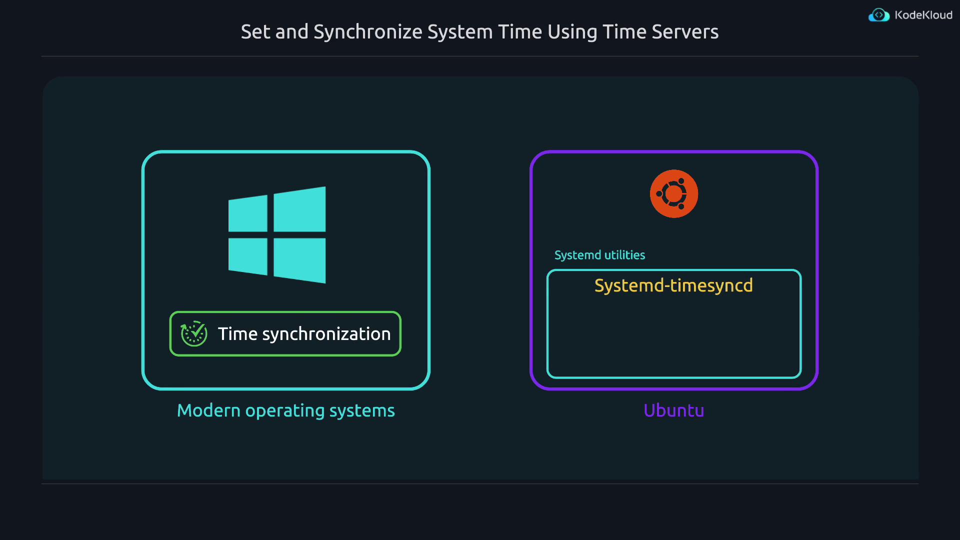Click 'Time Servers' in the slide title
Image resolution: width=960 pixels, height=540 pixels.
[660, 32]
